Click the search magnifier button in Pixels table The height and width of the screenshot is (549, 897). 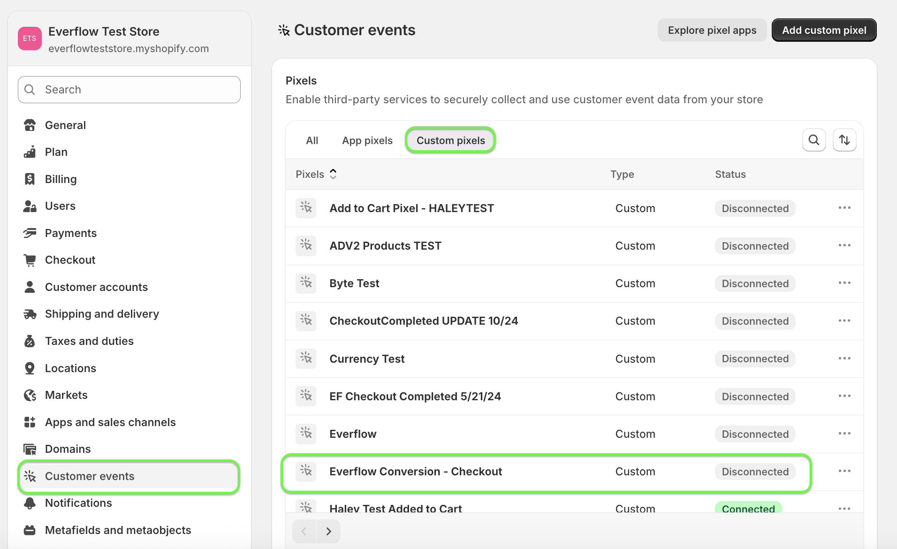point(814,140)
